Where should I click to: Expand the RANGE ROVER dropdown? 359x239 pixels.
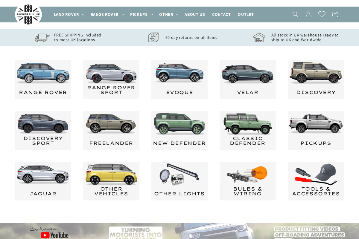[x=107, y=14]
